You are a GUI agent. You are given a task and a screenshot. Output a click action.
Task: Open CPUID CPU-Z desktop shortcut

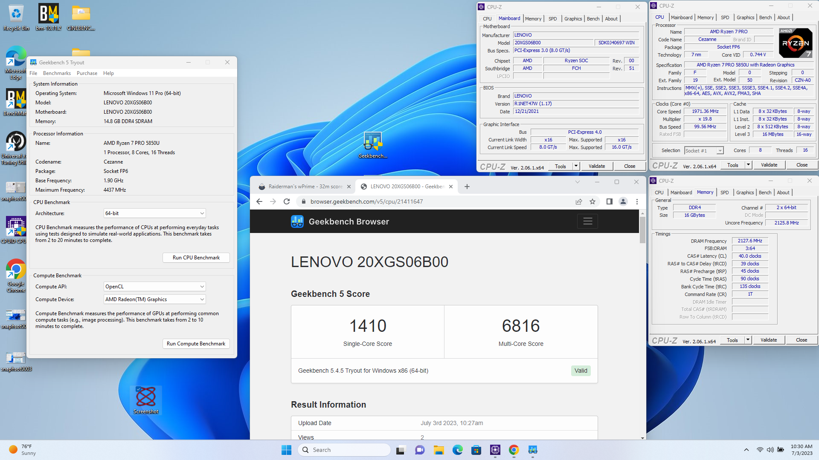[x=16, y=230]
